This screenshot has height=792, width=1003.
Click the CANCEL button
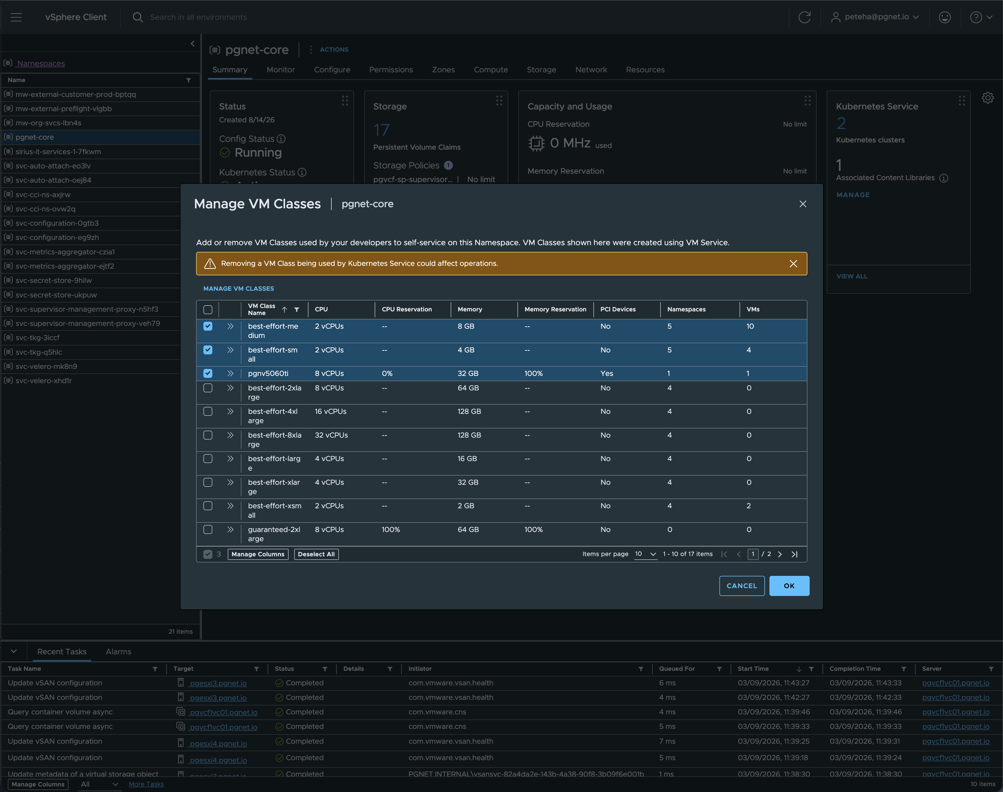click(742, 586)
